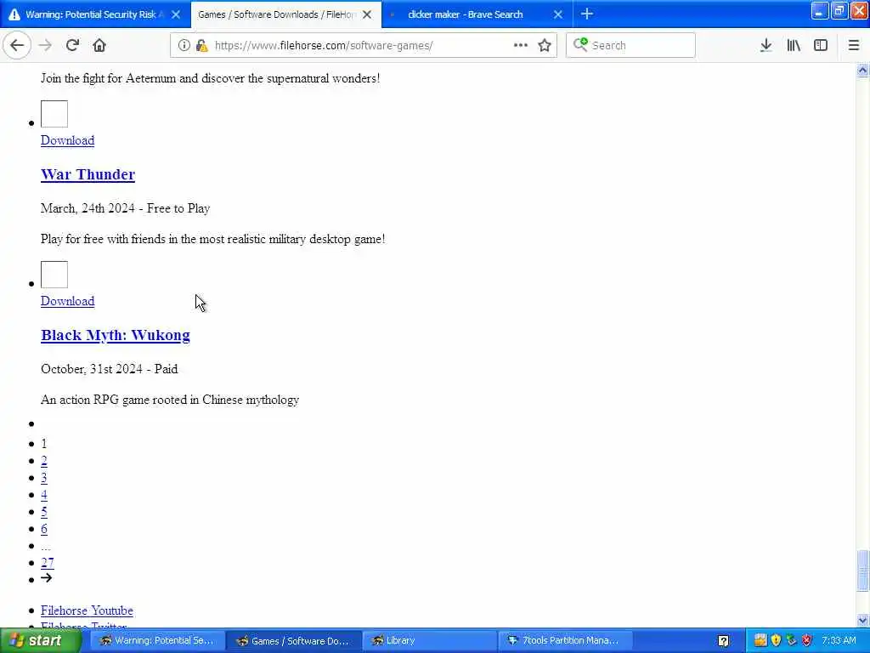Image resolution: width=870 pixels, height=653 pixels.
Task: Click the vertical scrollbar thumb
Action: click(x=862, y=571)
